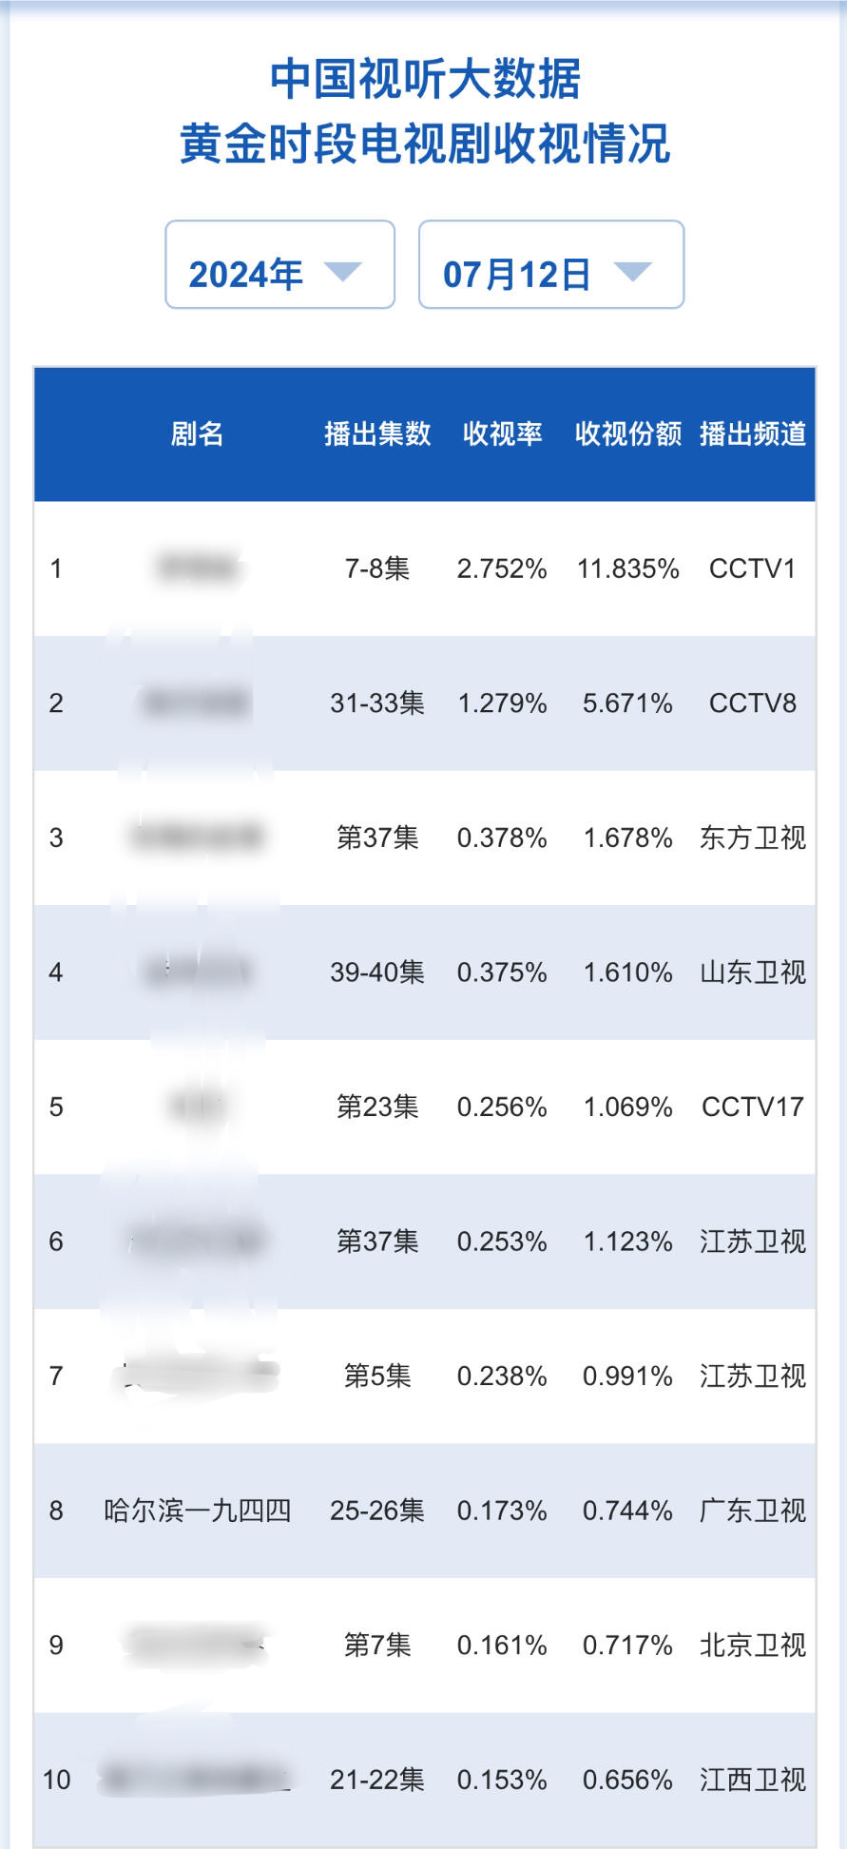Screen dimensions: 847x1849
Task: Click the CCTV17 channel in row 5
Action: pos(753,1107)
